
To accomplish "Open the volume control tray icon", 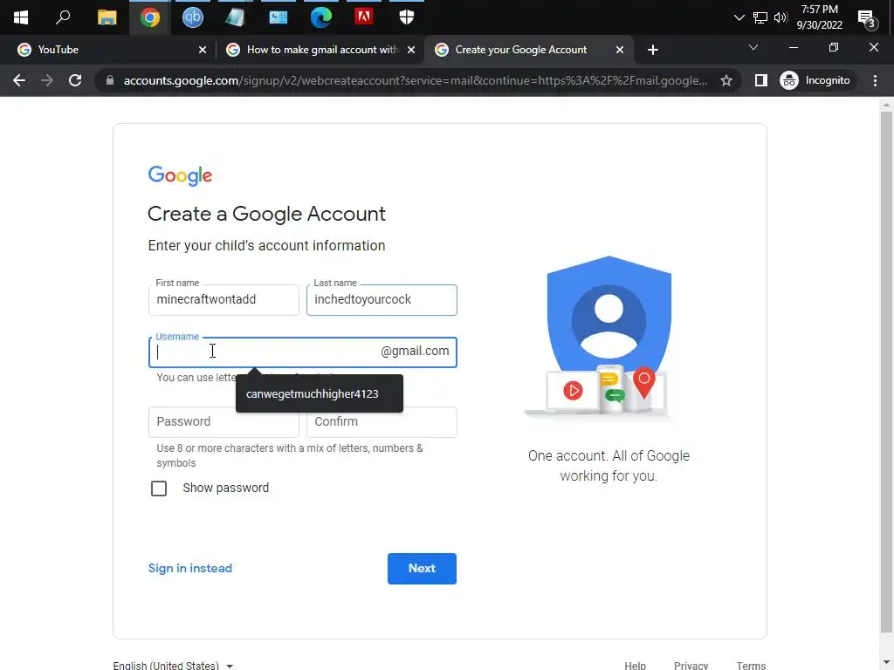I will [781, 17].
